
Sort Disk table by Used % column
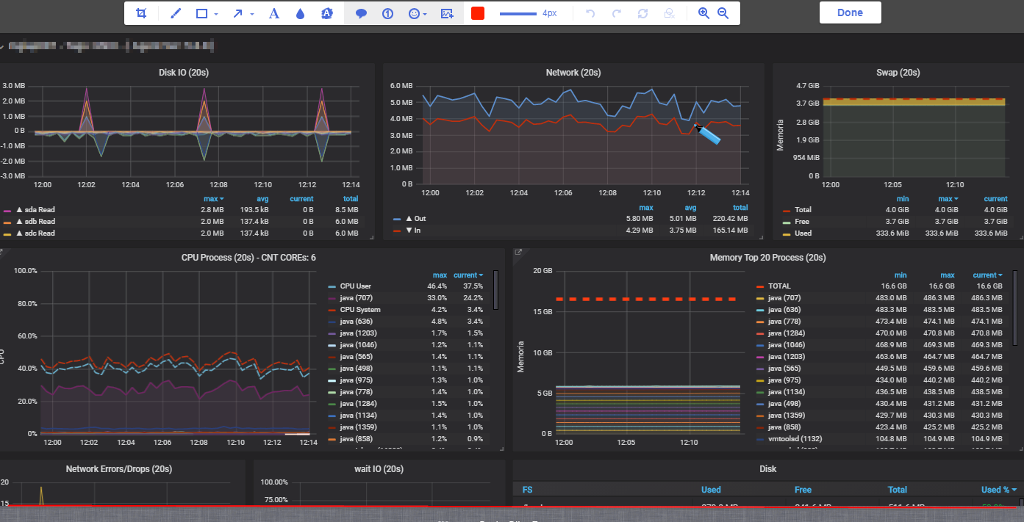click(x=999, y=490)
